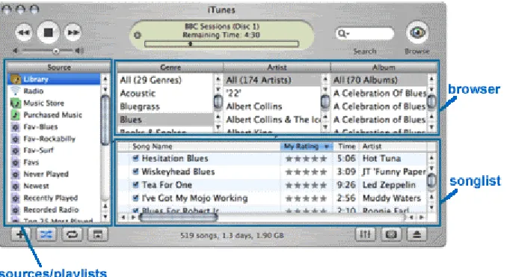Click the Album column scroll thumb
The image size is (507, 277).
(x=431, y=102)
